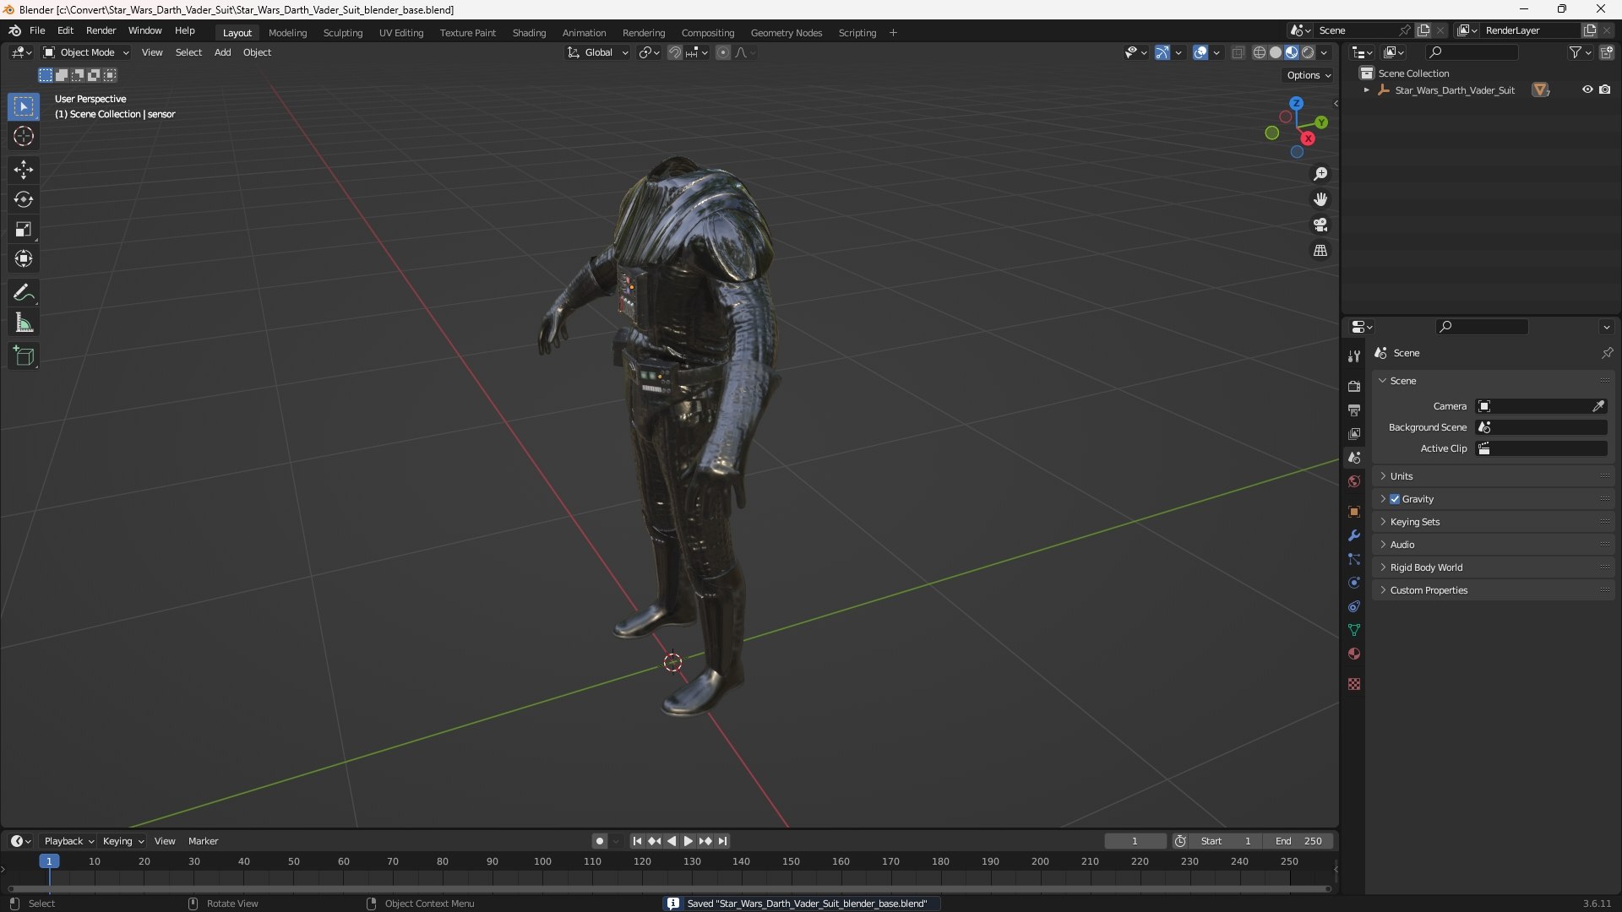The width and height of the screenshot is (1622, 912).
Task: Click the End frame field
Action: coord(1298,841)
